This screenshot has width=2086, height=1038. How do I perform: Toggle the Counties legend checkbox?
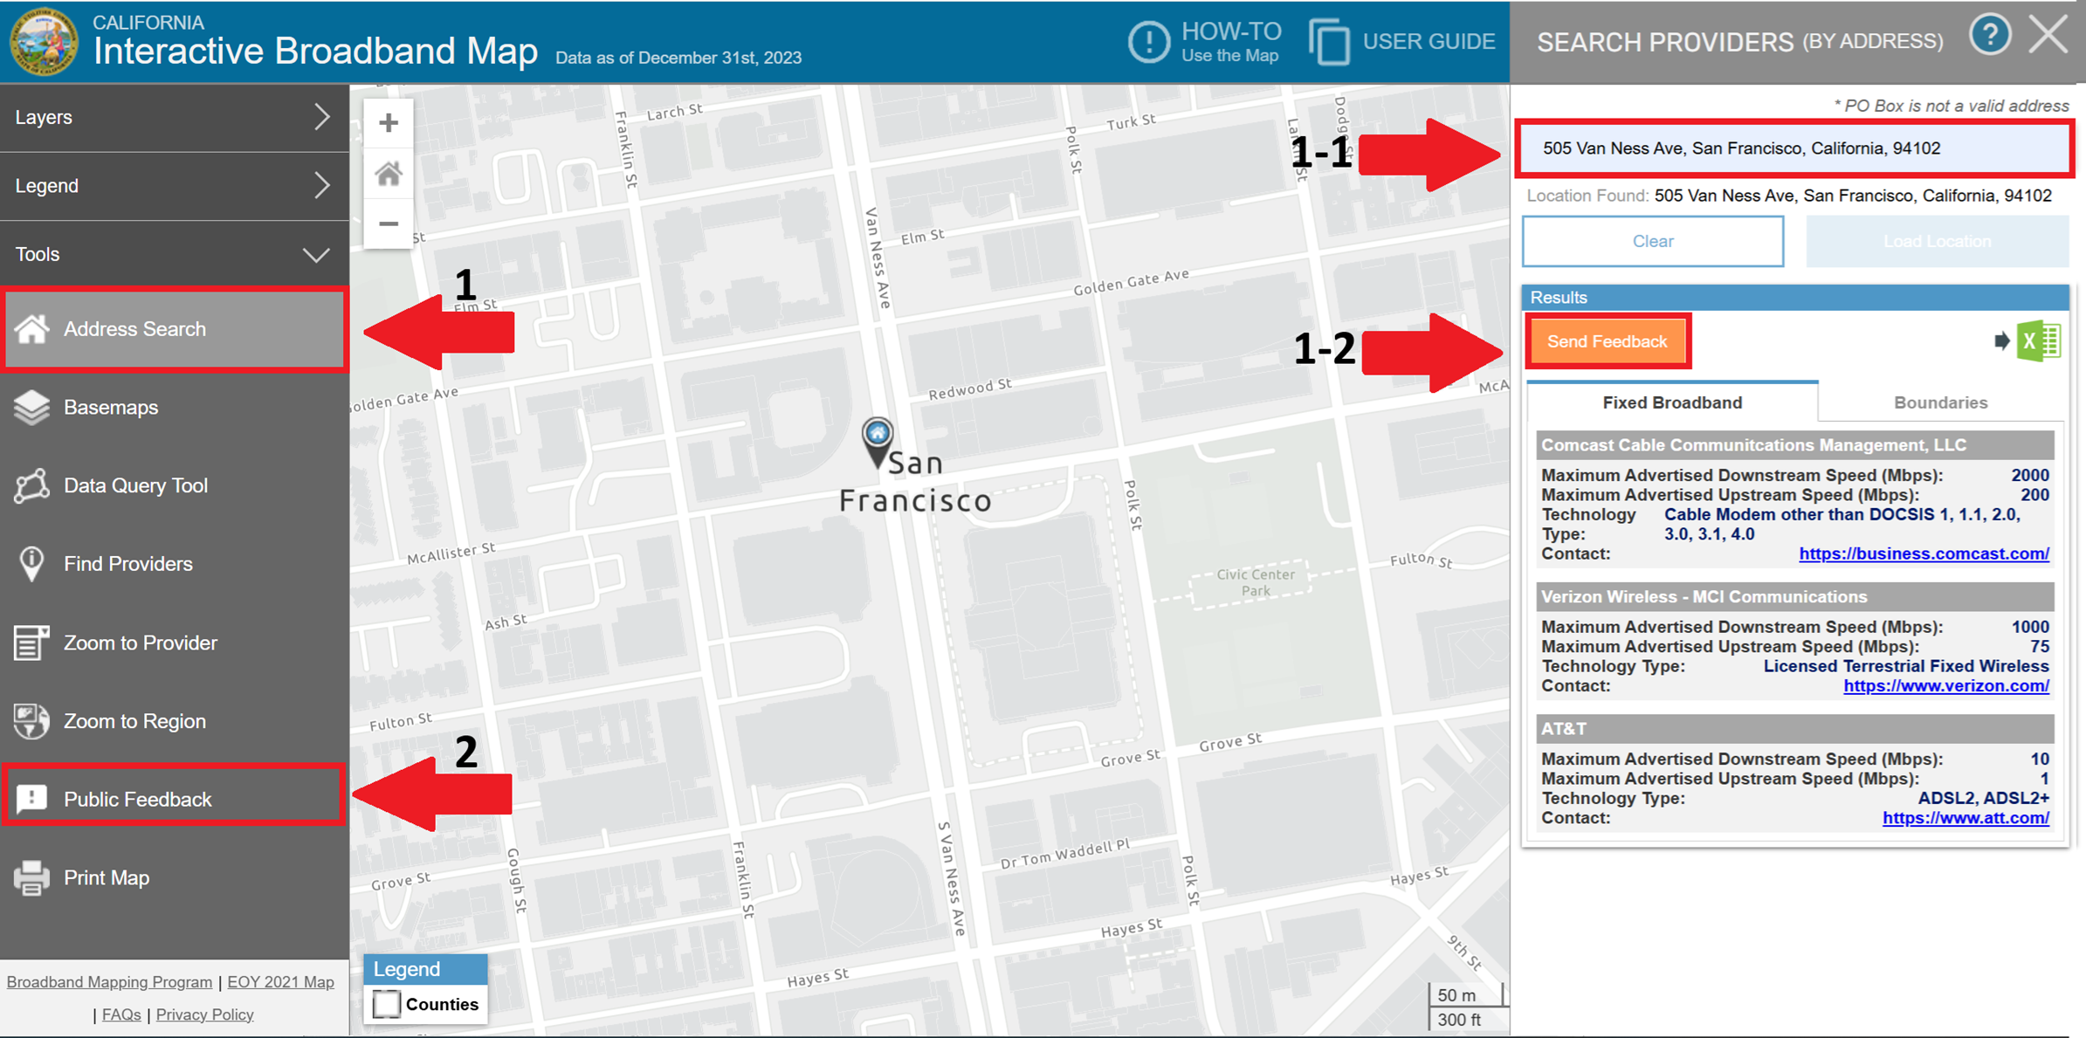coord(386,1004)
